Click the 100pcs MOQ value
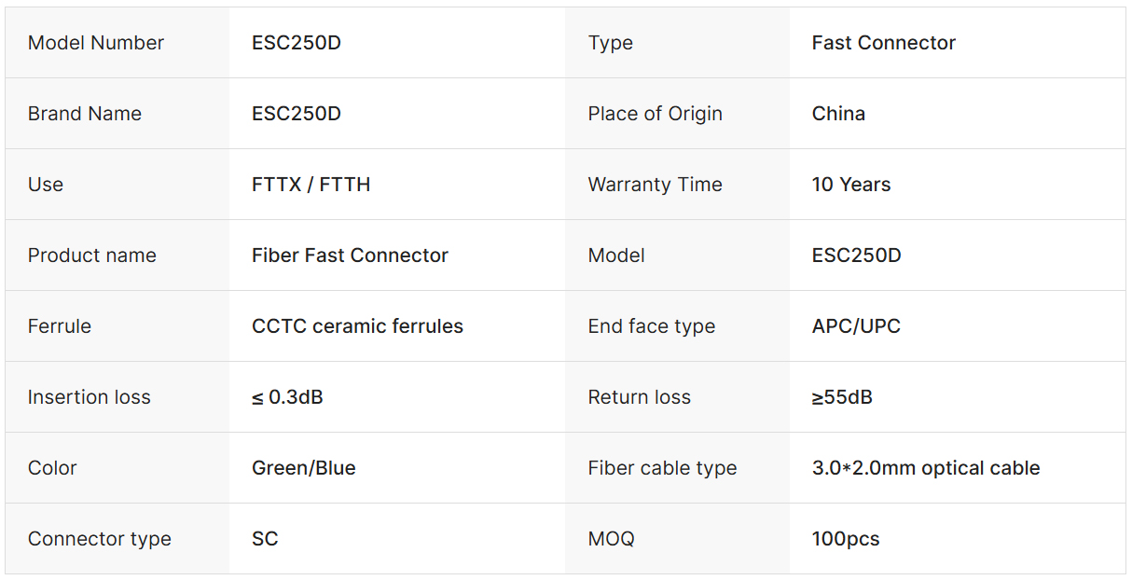The height and width of the screenshot is (580, 1132). coord(846,539)
